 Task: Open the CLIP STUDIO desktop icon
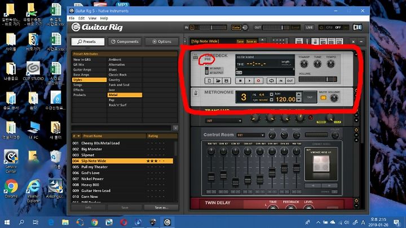pyautogui.click(x=33, y=71)
